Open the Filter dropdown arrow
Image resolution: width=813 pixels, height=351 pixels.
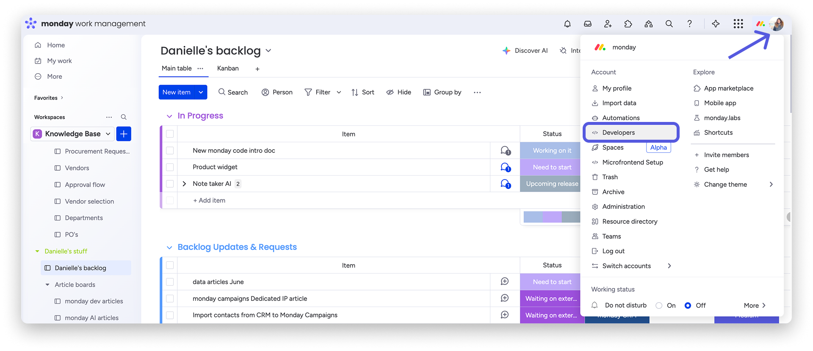[x=339, y=92]
